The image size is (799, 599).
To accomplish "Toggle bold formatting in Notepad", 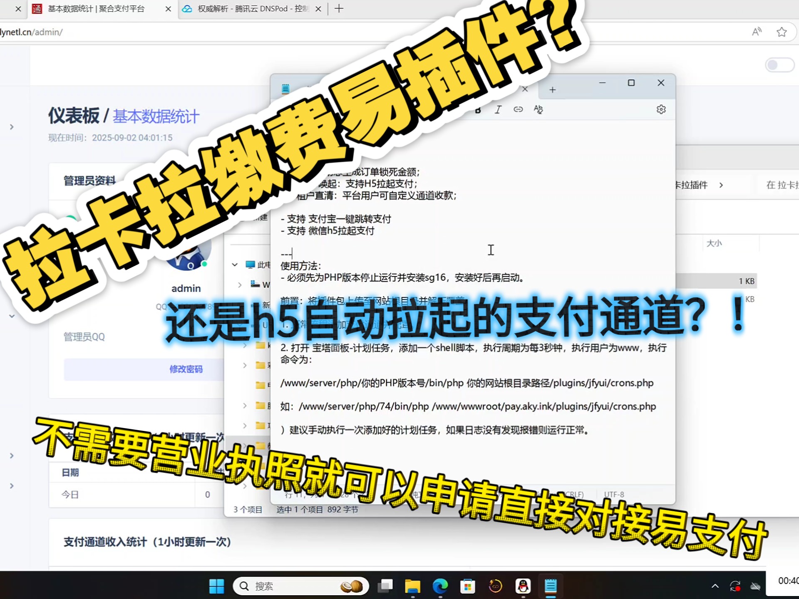I will coord(478,110).
